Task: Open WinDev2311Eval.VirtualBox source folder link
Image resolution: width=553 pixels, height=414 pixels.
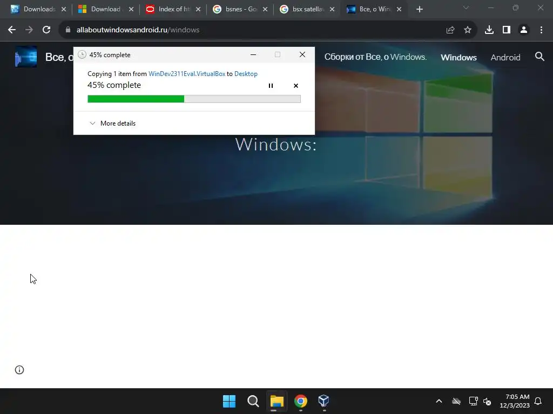Action: (187, 73)
